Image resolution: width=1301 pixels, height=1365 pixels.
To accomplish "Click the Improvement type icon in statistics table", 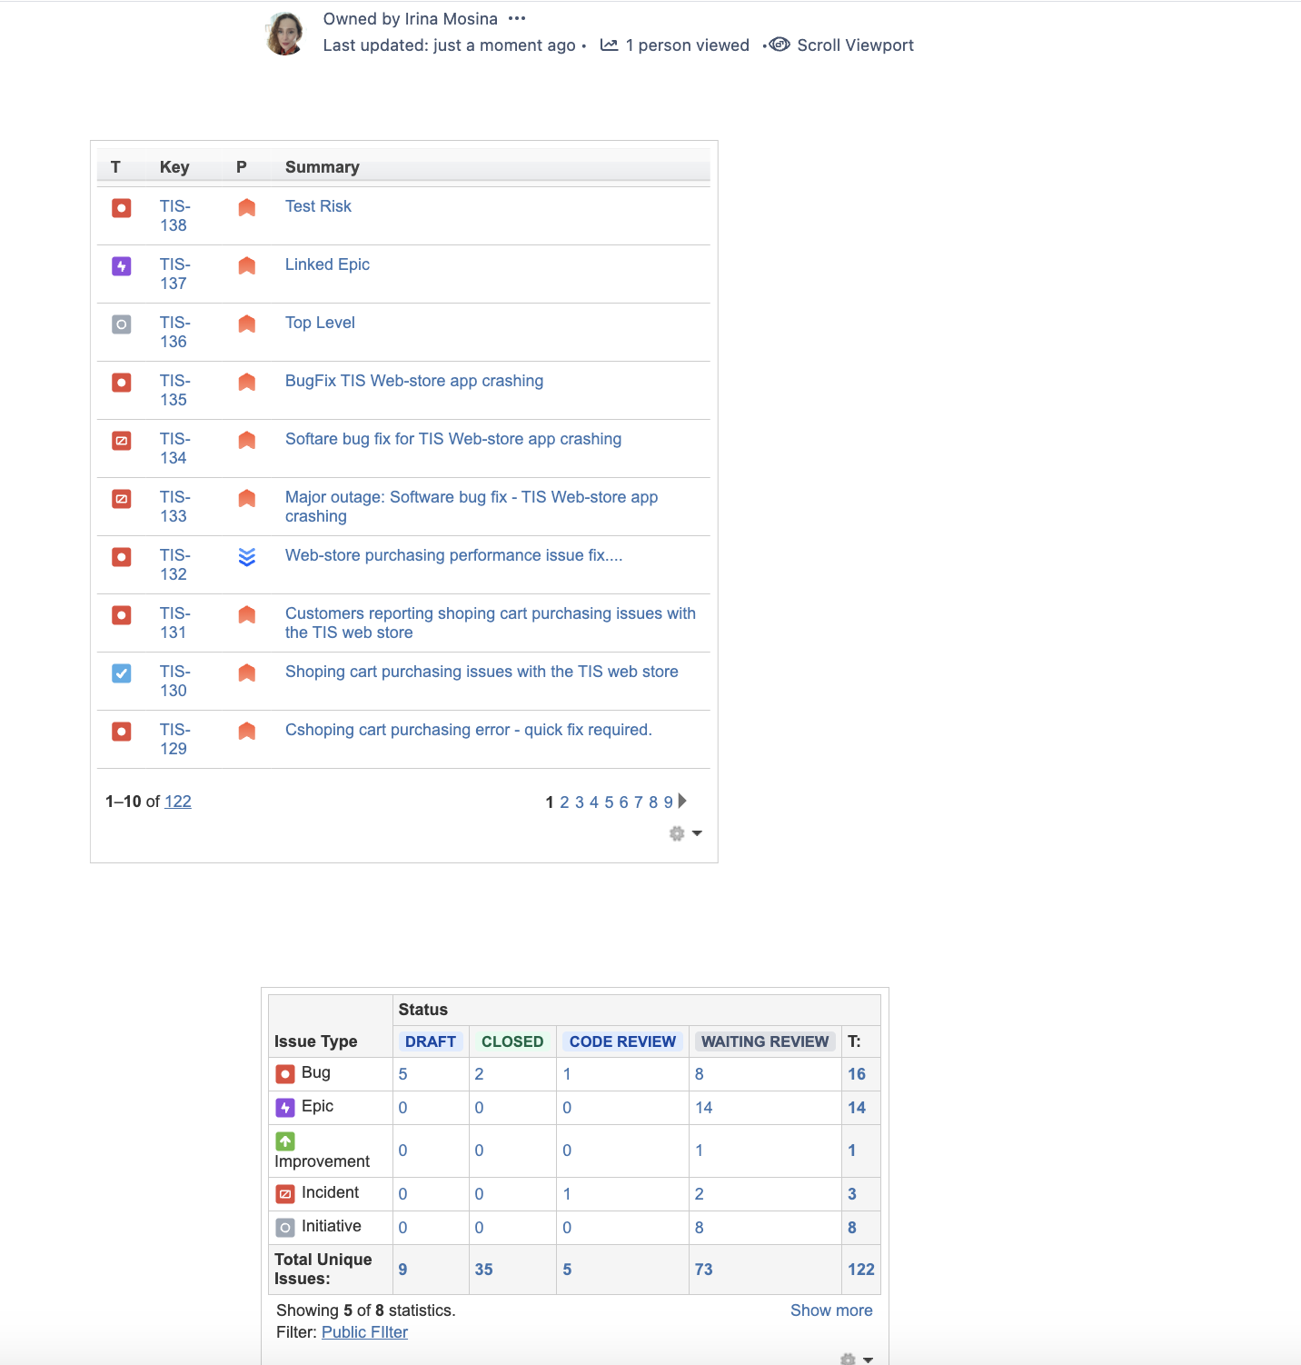I will [286, 1141].
